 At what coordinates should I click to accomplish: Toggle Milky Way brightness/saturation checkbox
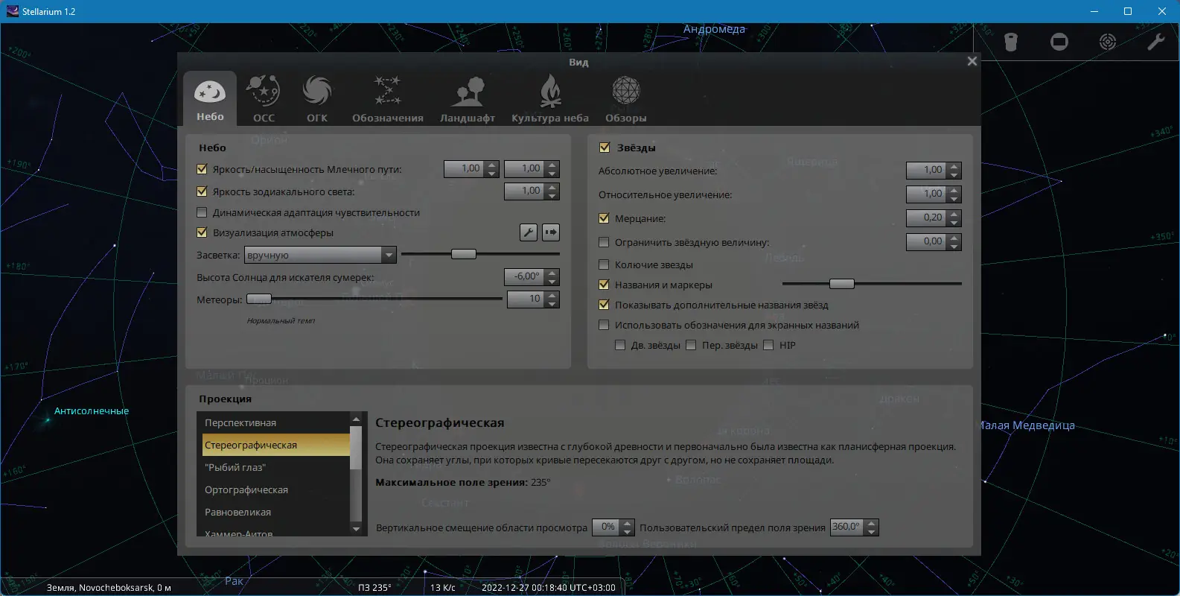202,169
